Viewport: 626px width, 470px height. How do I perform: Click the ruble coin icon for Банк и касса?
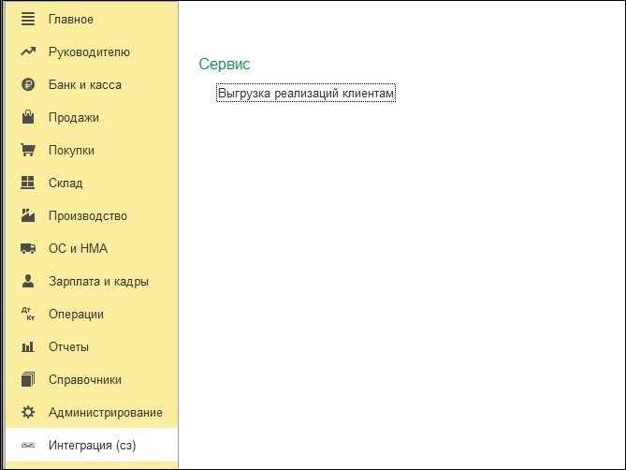click(28, 85)
